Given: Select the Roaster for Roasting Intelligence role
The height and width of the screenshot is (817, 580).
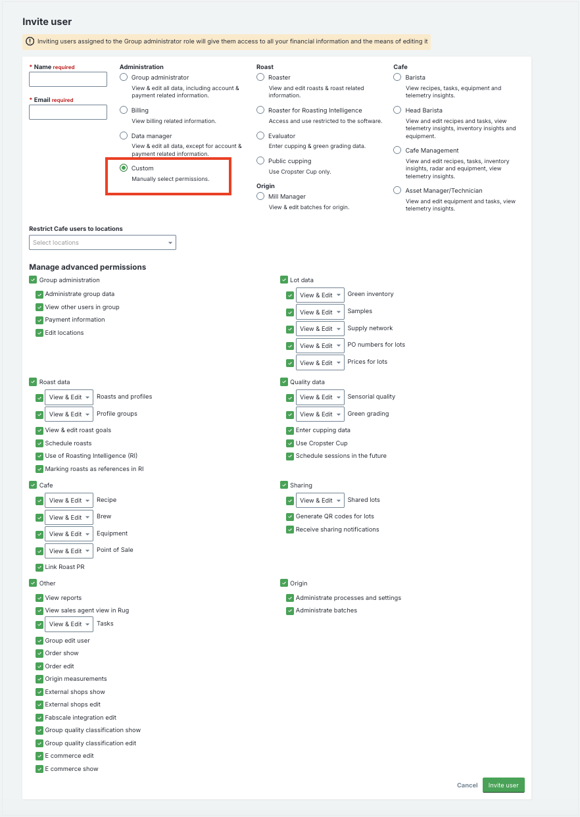Looking at the screenshot, I should pos(260,111).
